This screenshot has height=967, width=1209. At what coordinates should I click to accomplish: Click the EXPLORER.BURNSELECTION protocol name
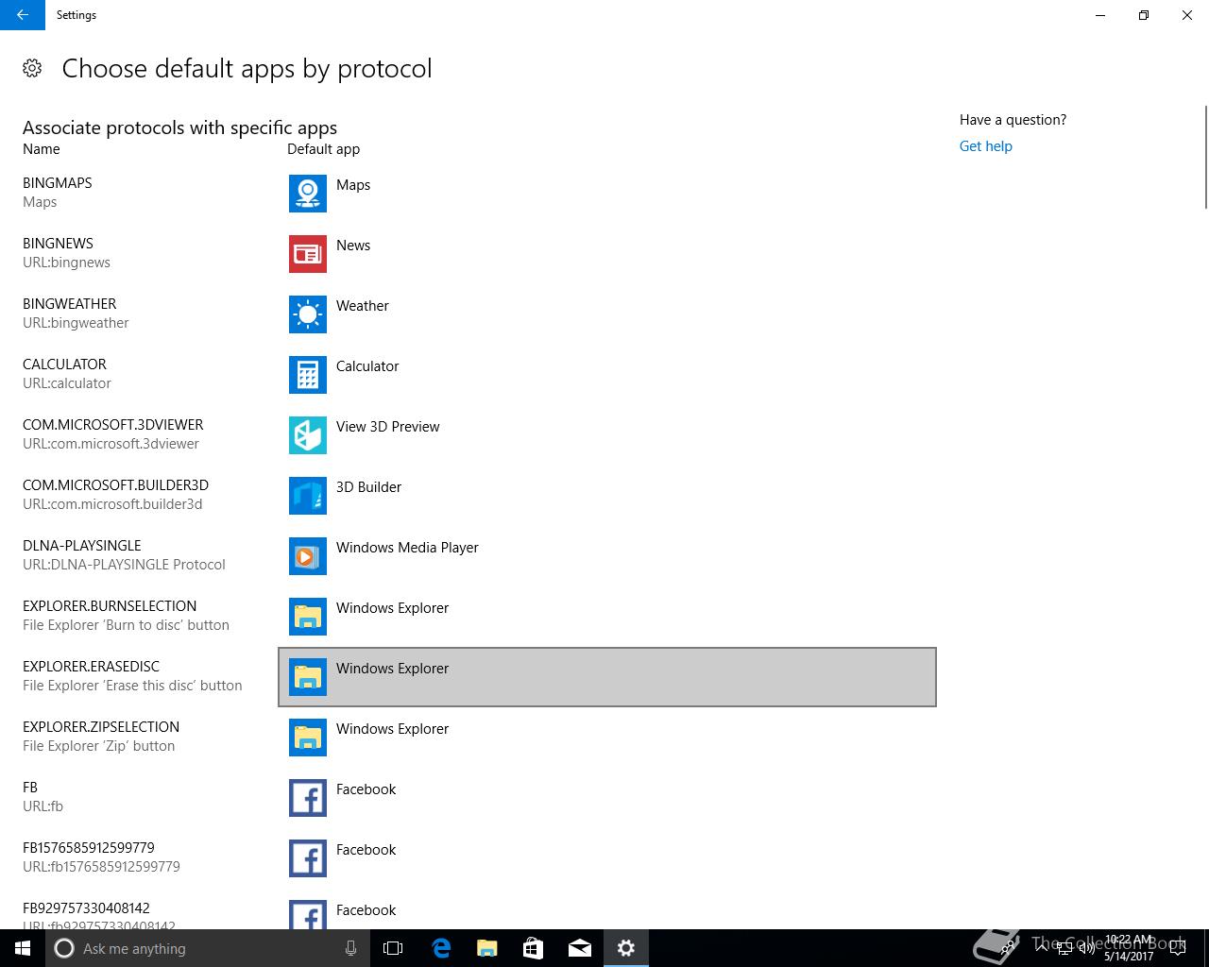pyautogui.click(x=110, y=606)
